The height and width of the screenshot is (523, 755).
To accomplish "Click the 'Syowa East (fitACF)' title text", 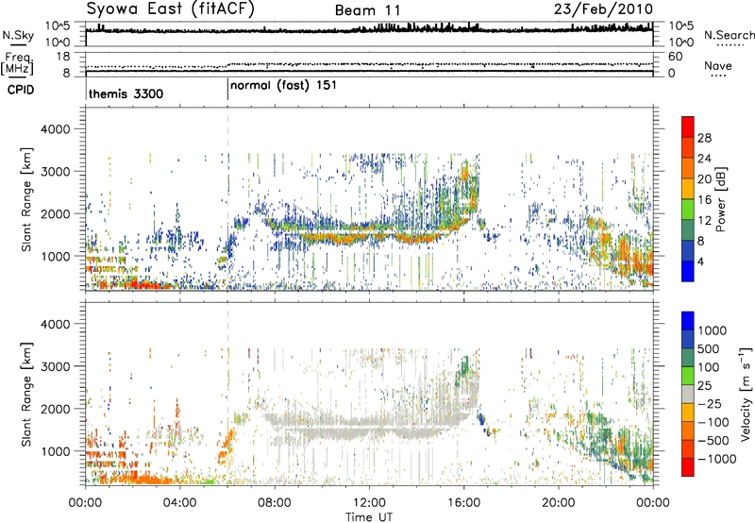I will tap(170, 9).
